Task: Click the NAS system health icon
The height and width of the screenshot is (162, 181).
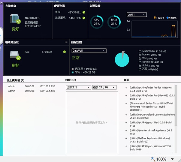Action: coord(15,19)
